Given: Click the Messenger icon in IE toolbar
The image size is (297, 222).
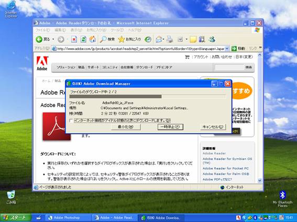Looking at the screenshot, I should [x=212, y=39].
